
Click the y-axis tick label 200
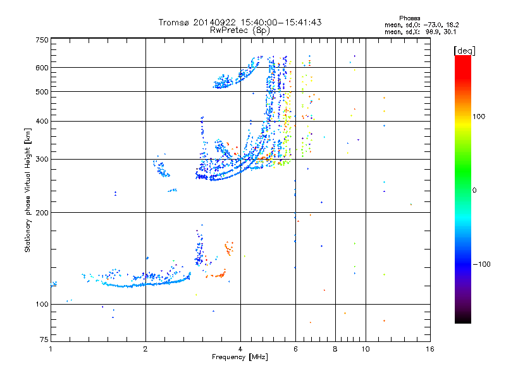pos(42,213)
